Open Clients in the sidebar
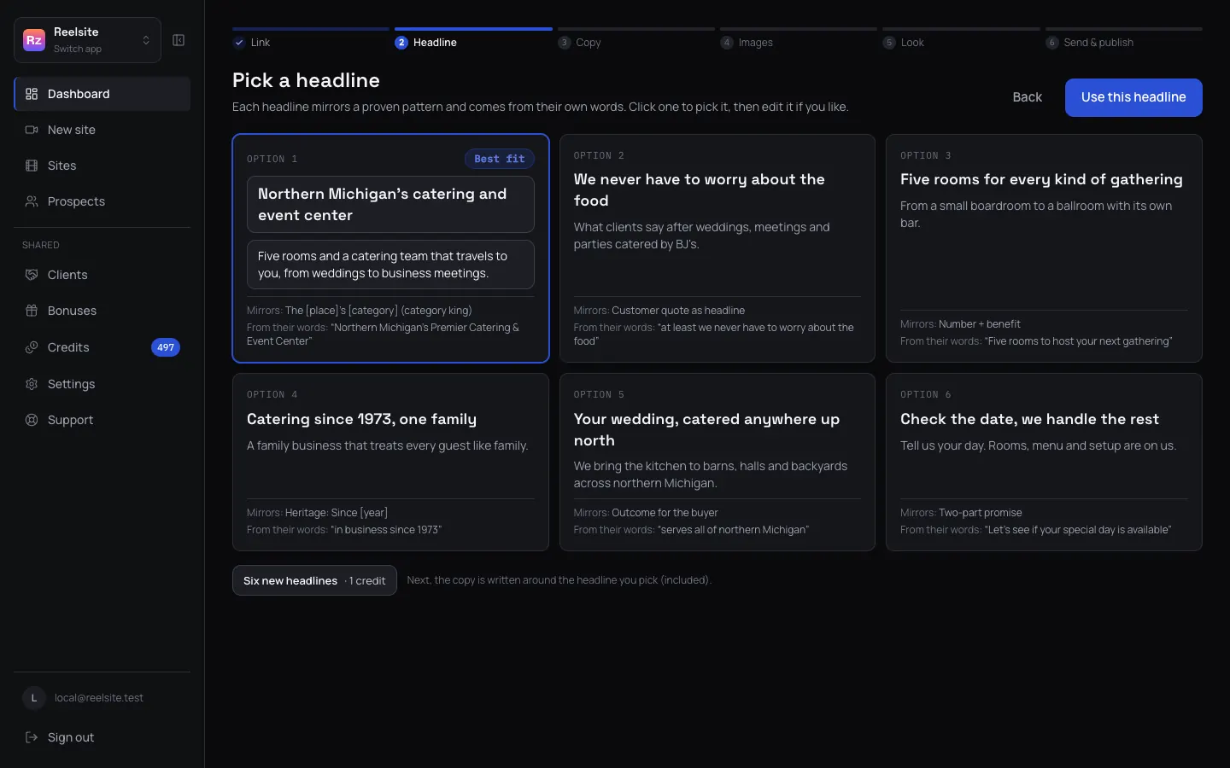The width and height of the screenshot is (1230, 768). pyautogui.click(x=102, y=275)
